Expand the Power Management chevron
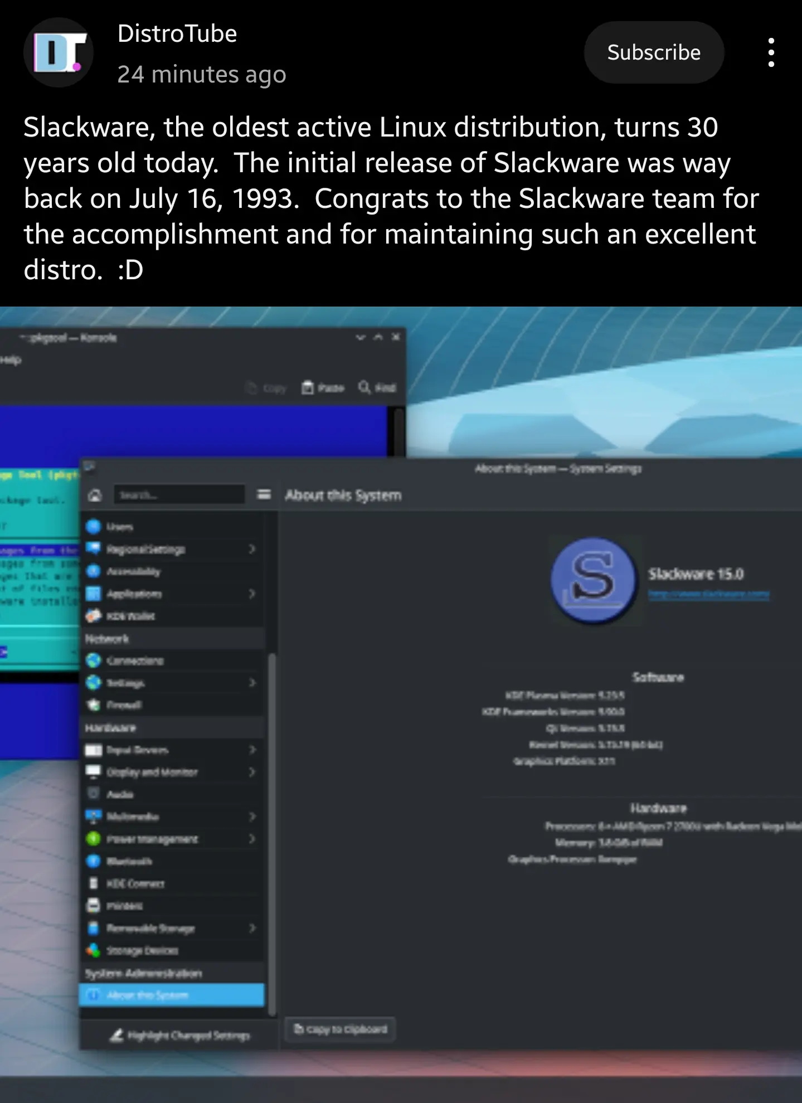Image resolution: width=802 pixels, height=1103 pixels. click(x=252, y=839)
